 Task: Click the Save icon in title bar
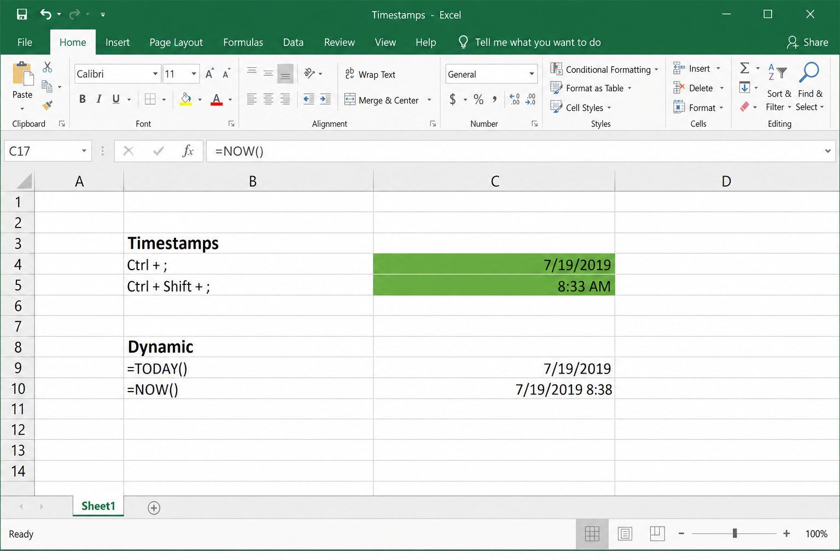22,15
